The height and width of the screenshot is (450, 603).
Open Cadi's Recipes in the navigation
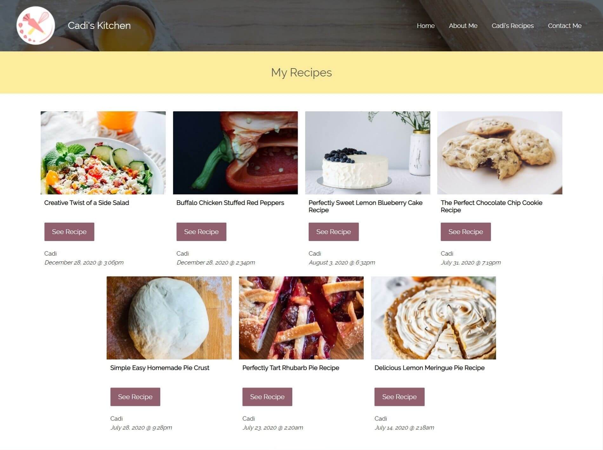[513, 26]
